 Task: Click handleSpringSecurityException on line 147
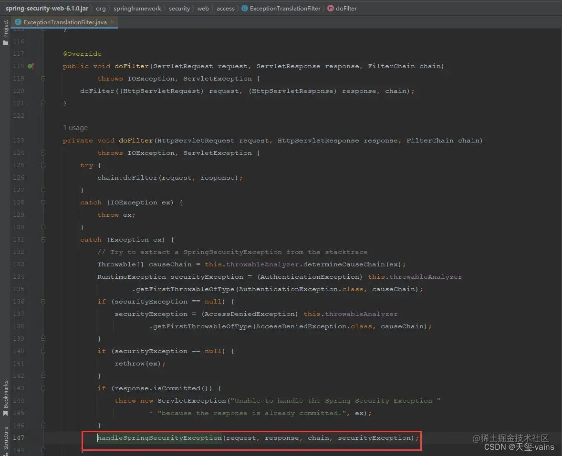click(159, 438)
